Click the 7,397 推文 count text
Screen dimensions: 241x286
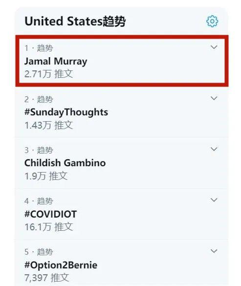click(x=47, y=278)
